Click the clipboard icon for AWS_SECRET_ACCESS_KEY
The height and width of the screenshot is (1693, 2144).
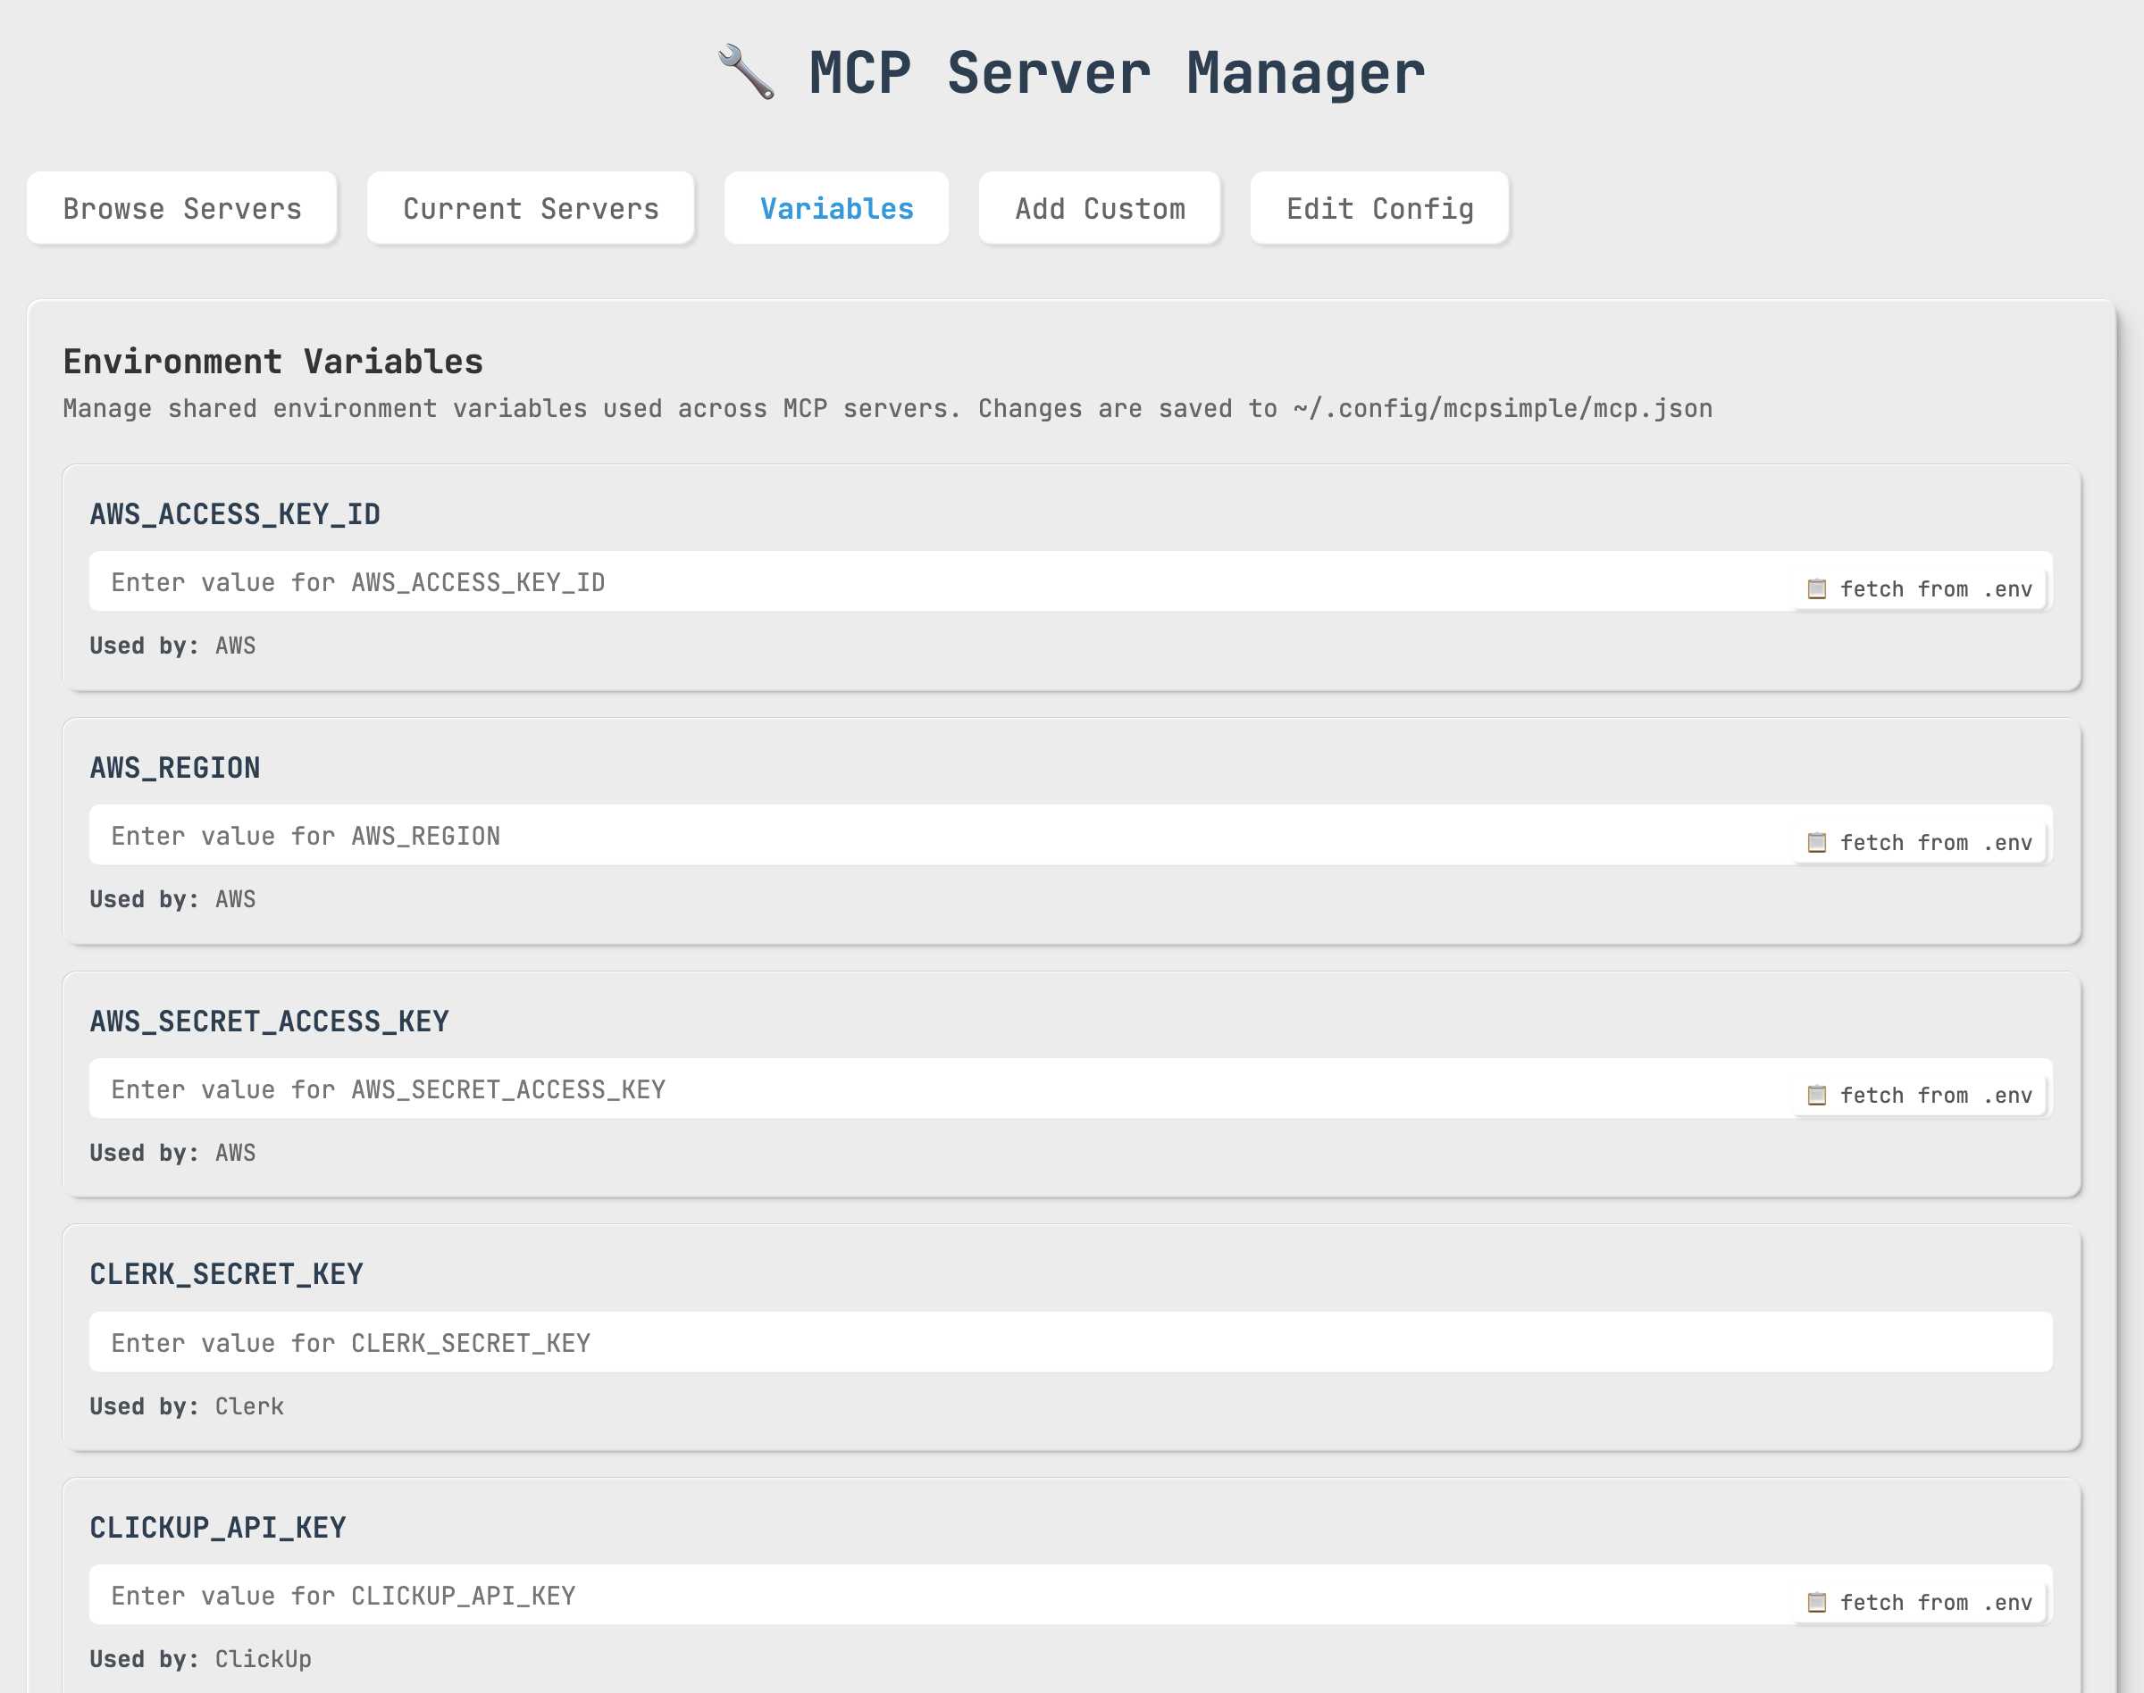click(x=1817, y=1096)
